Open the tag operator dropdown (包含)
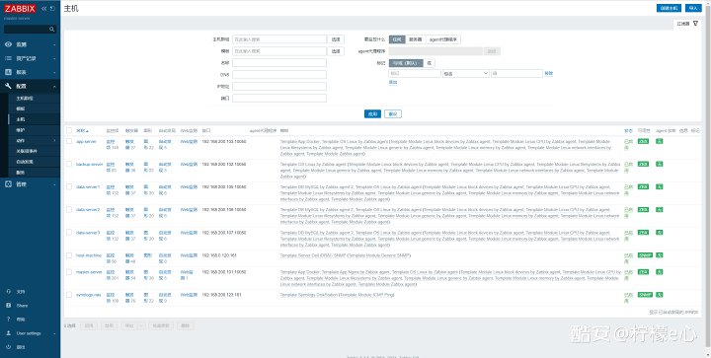Screen dimensions: 711x358 pos(466,73)
